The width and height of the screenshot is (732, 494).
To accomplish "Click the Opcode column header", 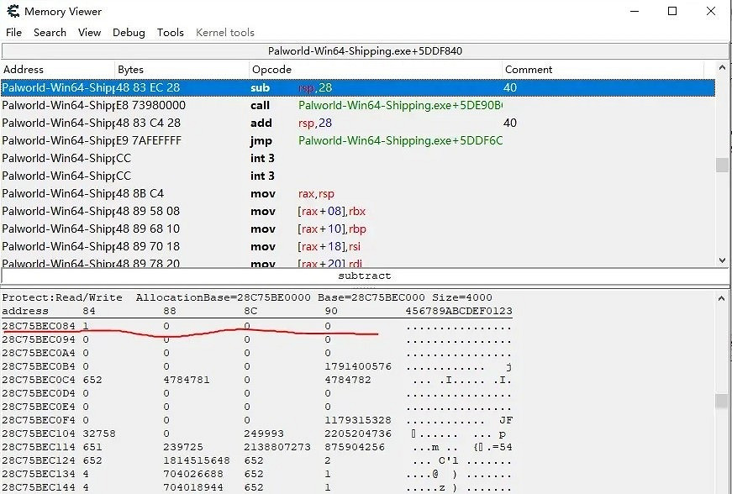I will (375, 70).
